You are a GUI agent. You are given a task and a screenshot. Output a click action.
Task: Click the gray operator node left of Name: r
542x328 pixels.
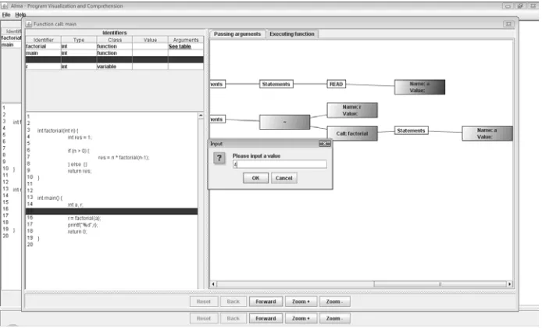pos(284,122)
